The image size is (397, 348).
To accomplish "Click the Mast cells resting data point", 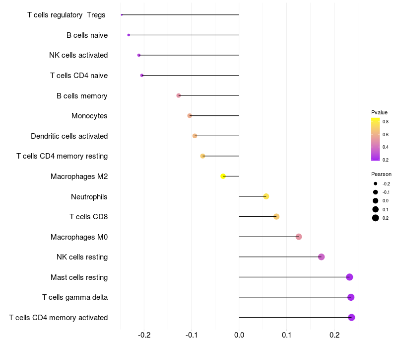I will pos(349,277).
